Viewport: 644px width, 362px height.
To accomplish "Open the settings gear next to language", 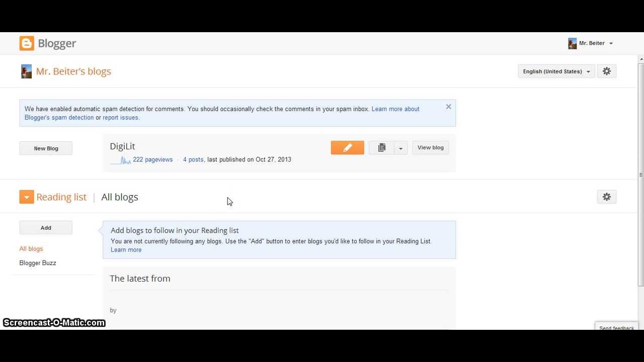I will coord(607,71).
